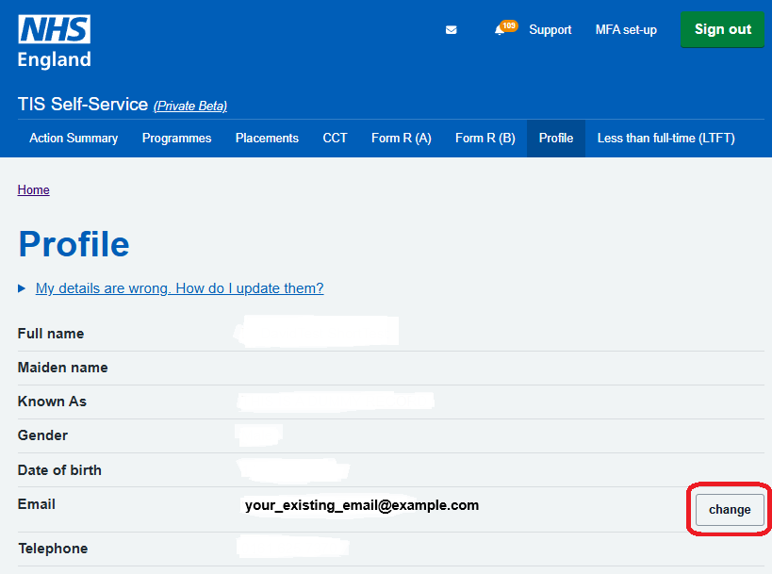Click the Full name label
Screen dimensions: 772x574
[x=51, y=334]
